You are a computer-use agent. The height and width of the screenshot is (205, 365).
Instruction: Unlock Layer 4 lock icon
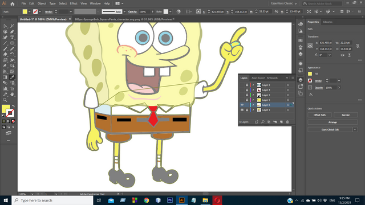pos(247,90)
